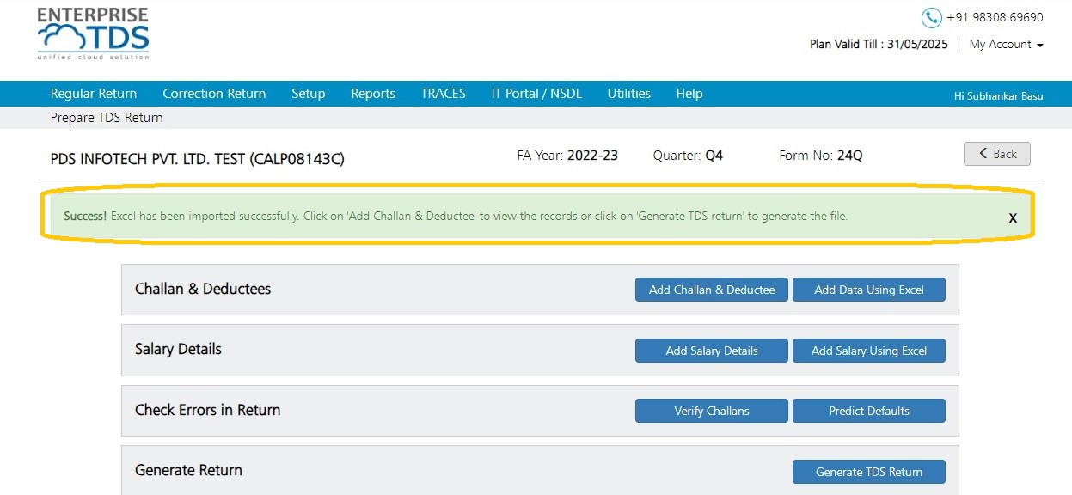Click the Verify Challans button
Viewport: 1072px width, 495px height.
712,411
